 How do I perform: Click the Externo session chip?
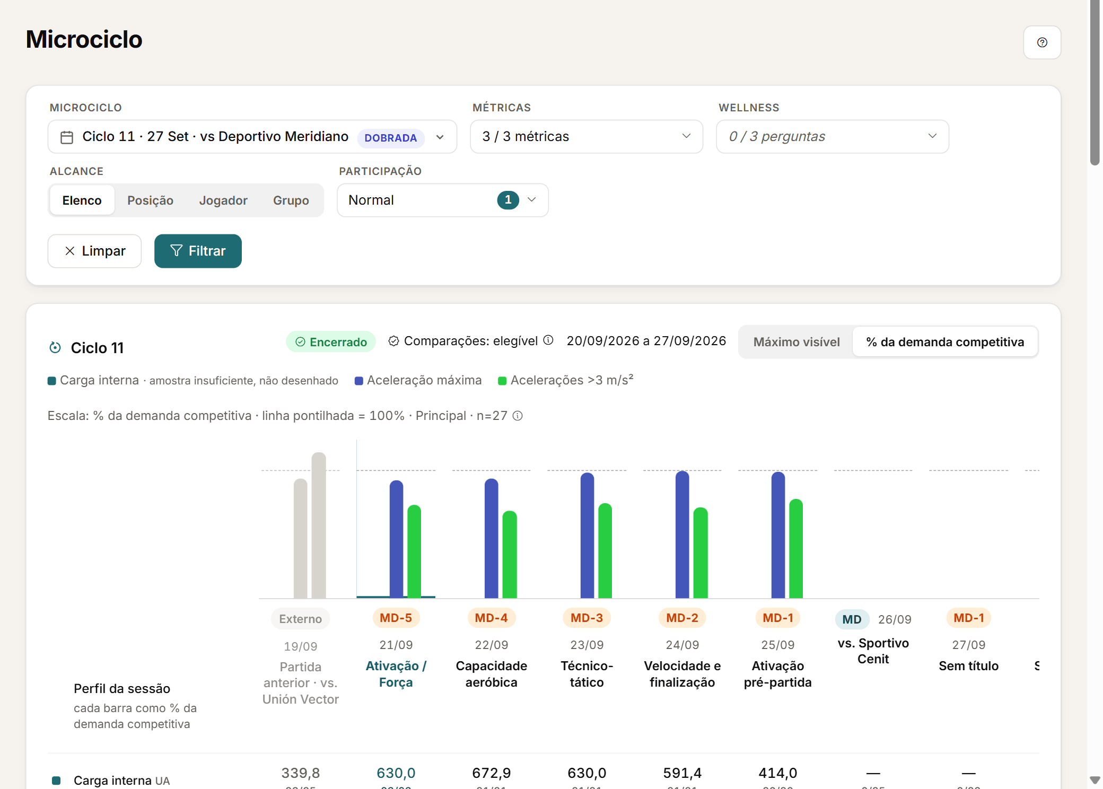coord(301,619)
